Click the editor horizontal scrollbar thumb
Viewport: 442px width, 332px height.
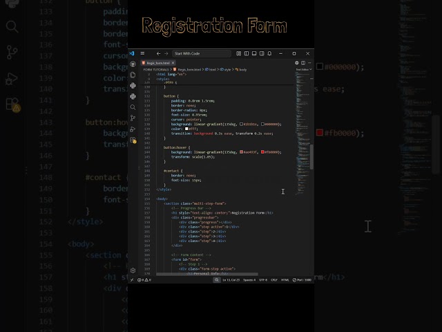pyautogui.click(x=207, y=274)
